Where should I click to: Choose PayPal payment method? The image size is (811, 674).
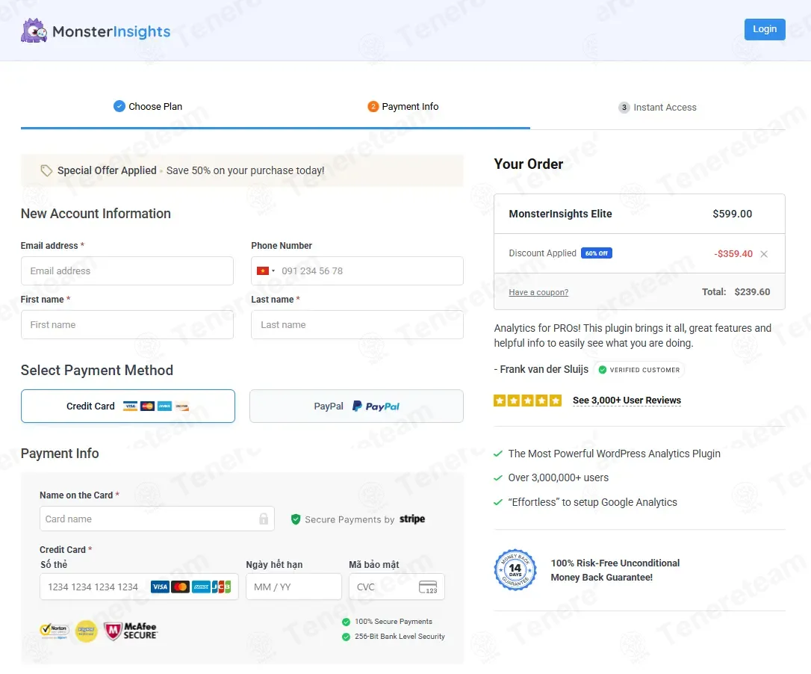coord(356,406)
